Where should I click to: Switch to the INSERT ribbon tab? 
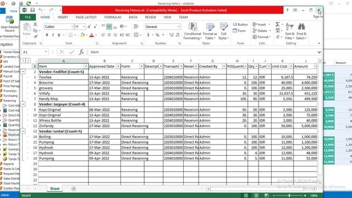pos(63,17)
